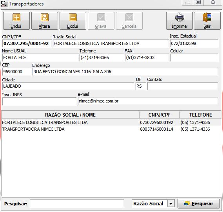Click the RAZÃO SOCIAL / NOME column header
This screenshot has height=212, width=223.
pyautogui.click(x=71, y=115)
